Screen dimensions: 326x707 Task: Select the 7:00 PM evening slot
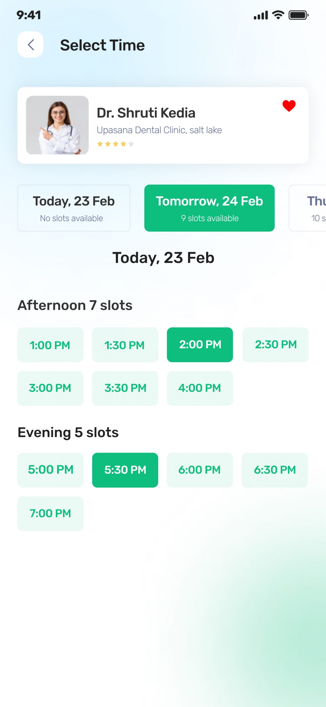point(50,513)
